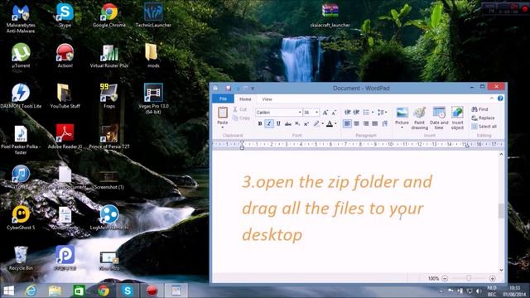Justify the text
The height and width of the screenshot is (298, 530).
tap(375, 123)
